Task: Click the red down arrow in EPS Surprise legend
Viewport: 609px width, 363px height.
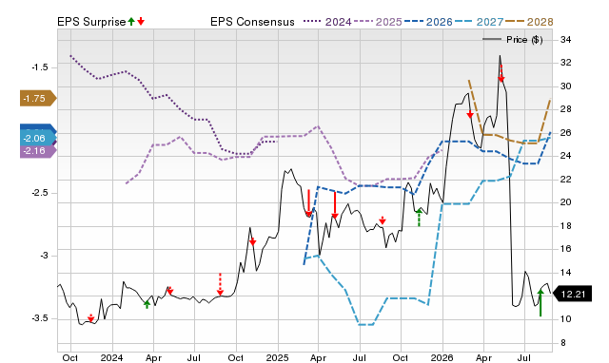Action: point(141,21)
